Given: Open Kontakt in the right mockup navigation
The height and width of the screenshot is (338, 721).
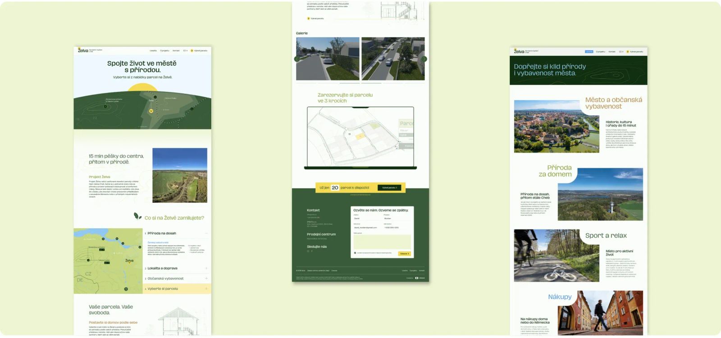Looking at the screenshot, I should (x=612, y=52).
